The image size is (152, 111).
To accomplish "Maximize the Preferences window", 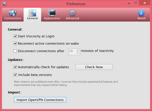I will 136,3.
